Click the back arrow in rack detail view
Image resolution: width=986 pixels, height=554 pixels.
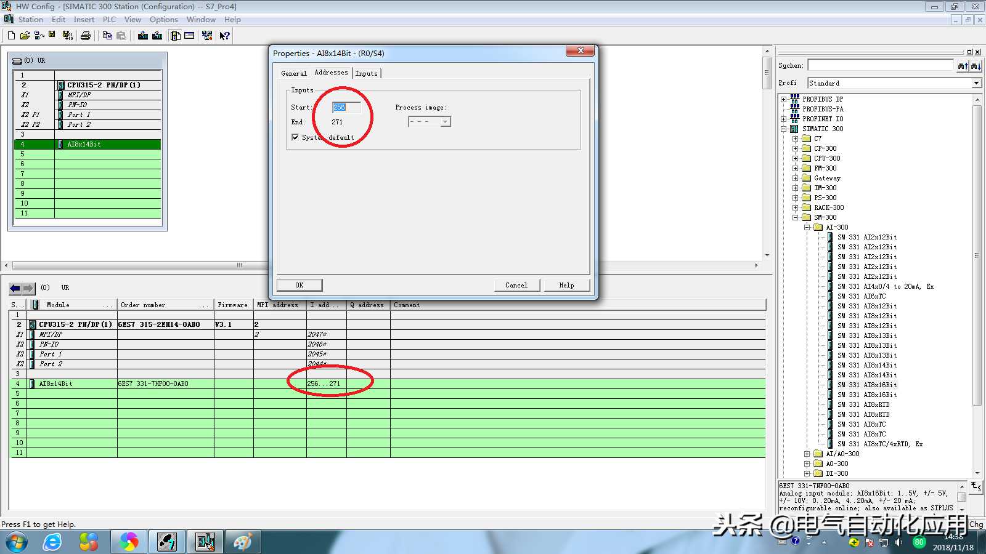click(x=15, y=288)
